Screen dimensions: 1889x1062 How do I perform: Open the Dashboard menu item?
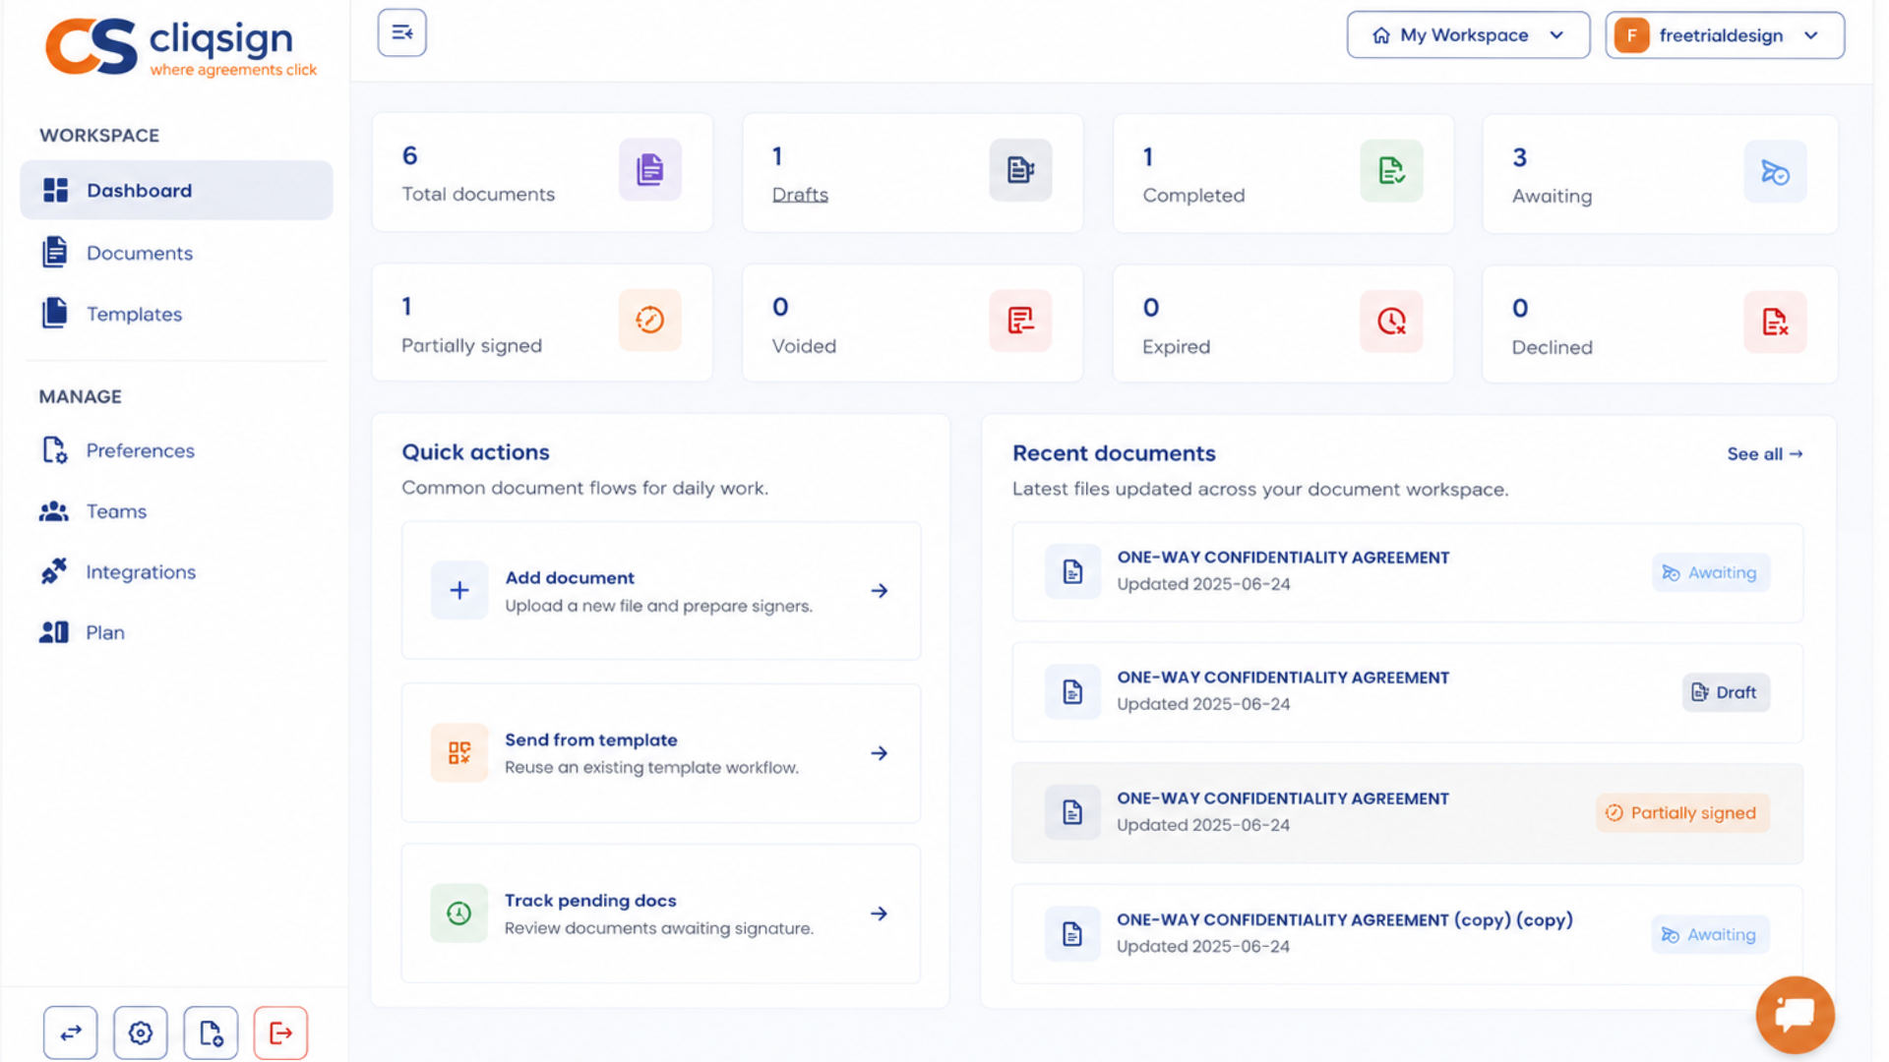pos(176,190)
